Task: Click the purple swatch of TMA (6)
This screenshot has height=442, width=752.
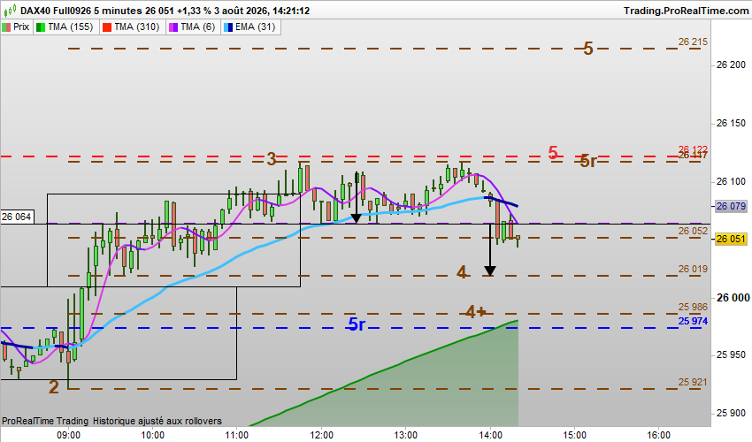Action: click(x=173, y=27)
